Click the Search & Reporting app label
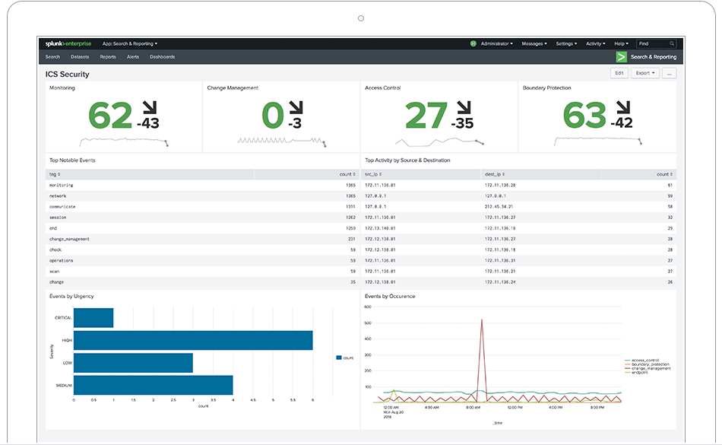Screen dimensions: 722x445 click(x=654, y=57)
